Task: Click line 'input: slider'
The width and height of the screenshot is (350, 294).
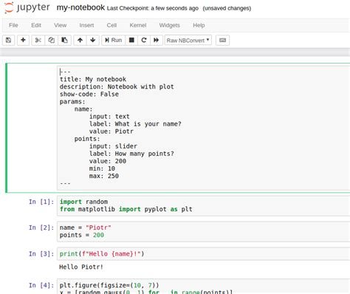Action: pos(113,146)
